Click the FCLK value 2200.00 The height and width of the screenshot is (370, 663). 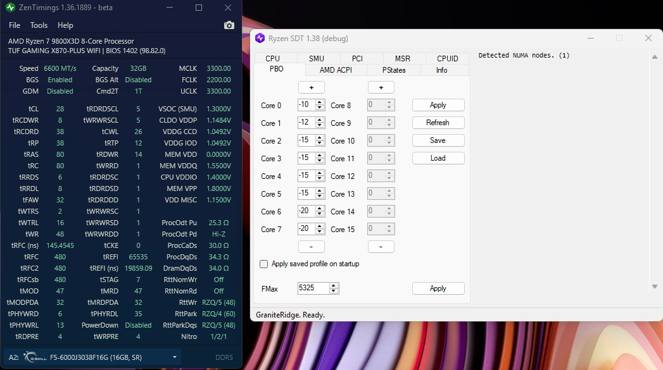(218, 80)
